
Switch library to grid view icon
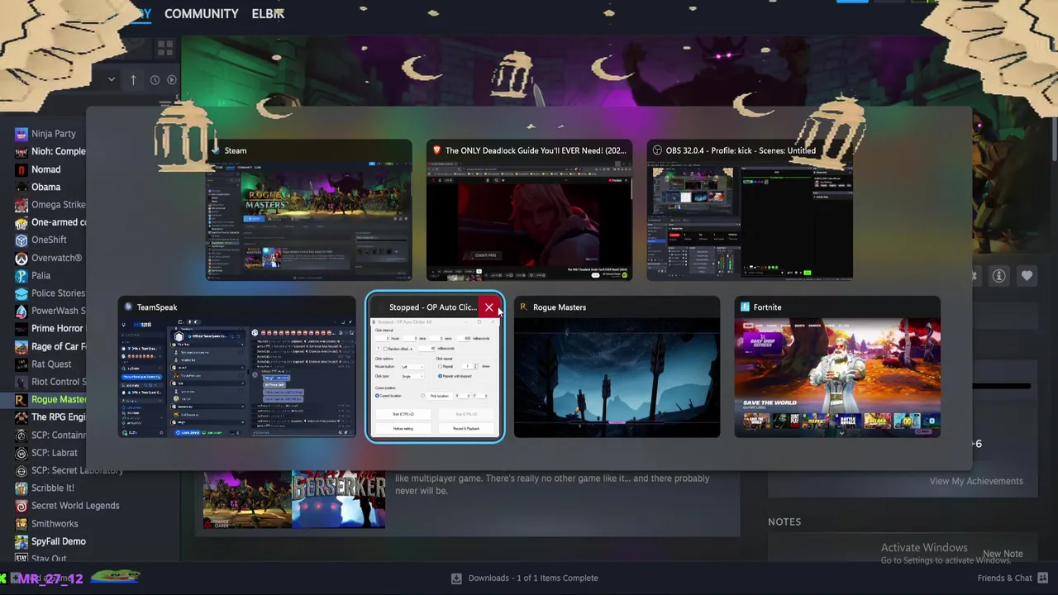click(164, 48)
